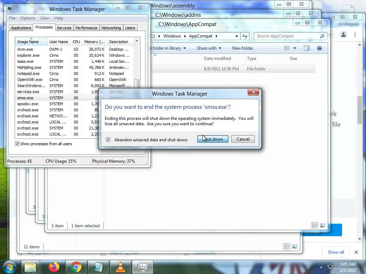Open the VLC media player taskbar icon

tap(120, 267)
